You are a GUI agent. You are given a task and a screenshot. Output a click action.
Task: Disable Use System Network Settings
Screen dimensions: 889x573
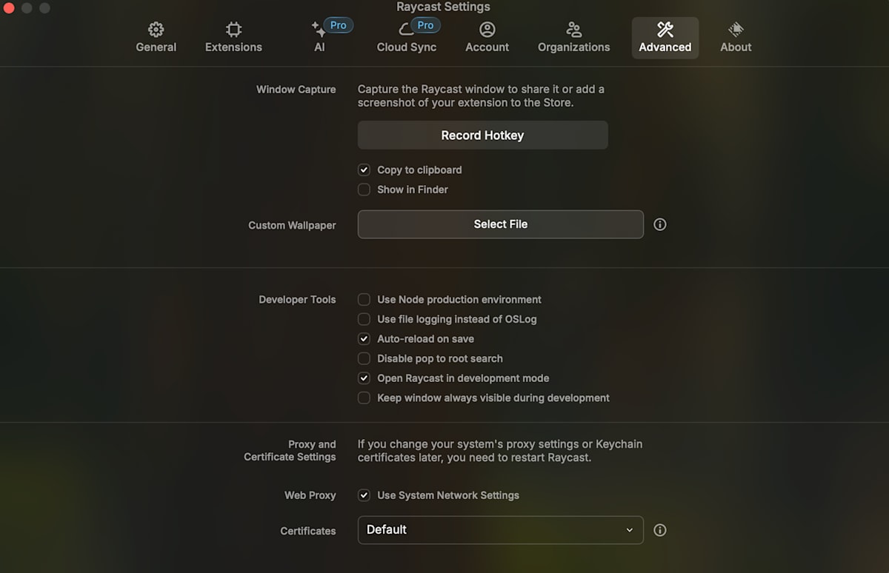tap(364, 495)
